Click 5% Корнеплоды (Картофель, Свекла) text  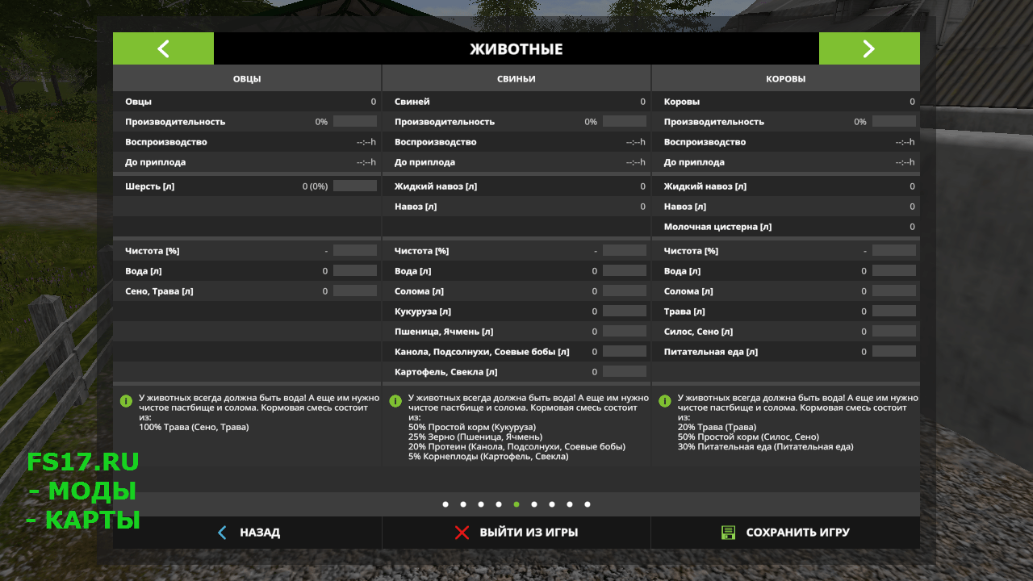(488, 456)
